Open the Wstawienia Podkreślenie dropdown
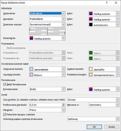Image resolution: width=121 pixels, height=131 pixels. [64, 13]
